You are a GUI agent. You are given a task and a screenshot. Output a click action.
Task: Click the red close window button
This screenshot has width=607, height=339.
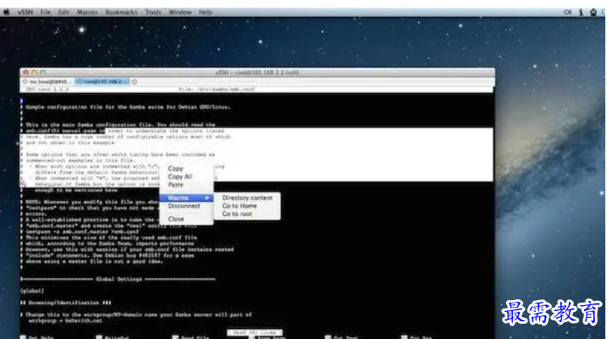point(26,72)
